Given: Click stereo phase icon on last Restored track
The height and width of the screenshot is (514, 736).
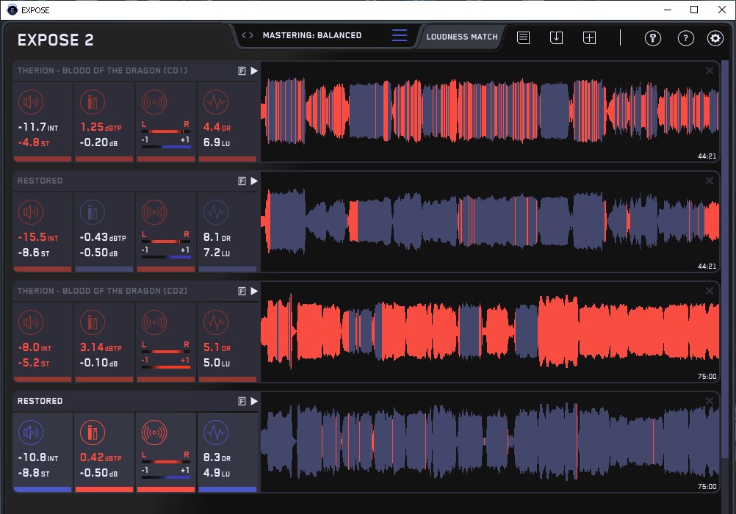Looking at the screenshot, I should pos(155,432).
